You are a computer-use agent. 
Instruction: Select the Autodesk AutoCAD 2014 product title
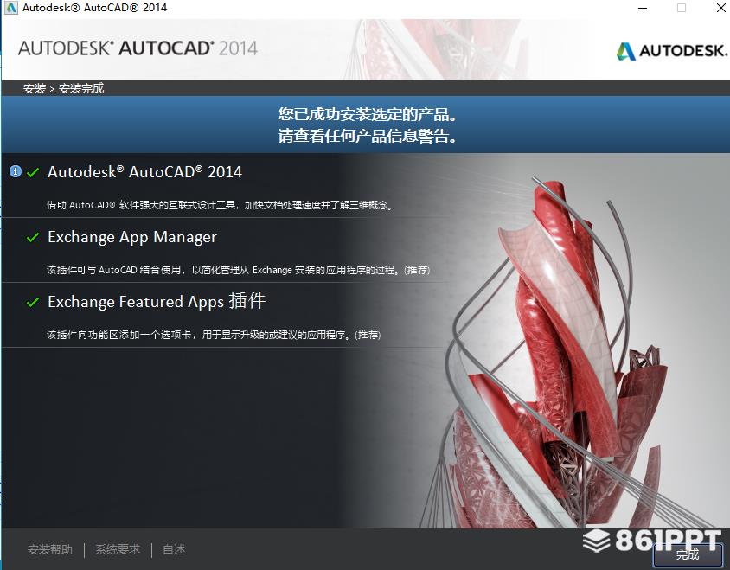click(144, 172)
